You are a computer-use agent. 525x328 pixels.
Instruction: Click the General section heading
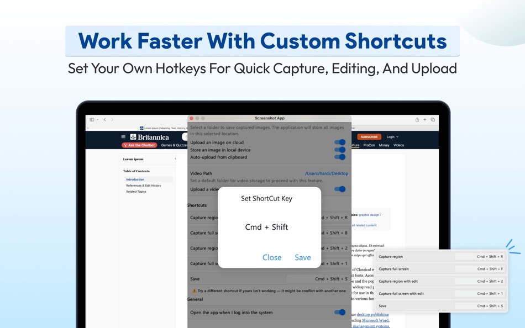coord(195,299)
